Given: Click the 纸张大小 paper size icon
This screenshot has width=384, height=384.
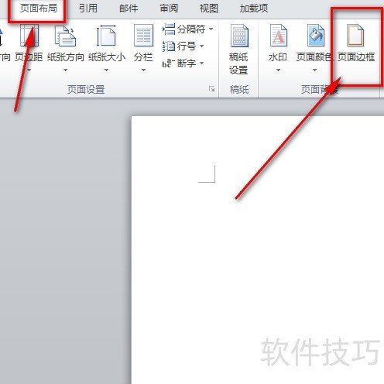Looking at the screenshot, I should coord(106,36).
